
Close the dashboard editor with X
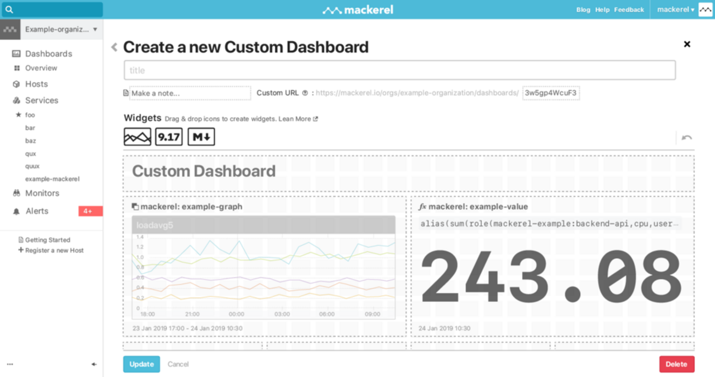(687, 44)
